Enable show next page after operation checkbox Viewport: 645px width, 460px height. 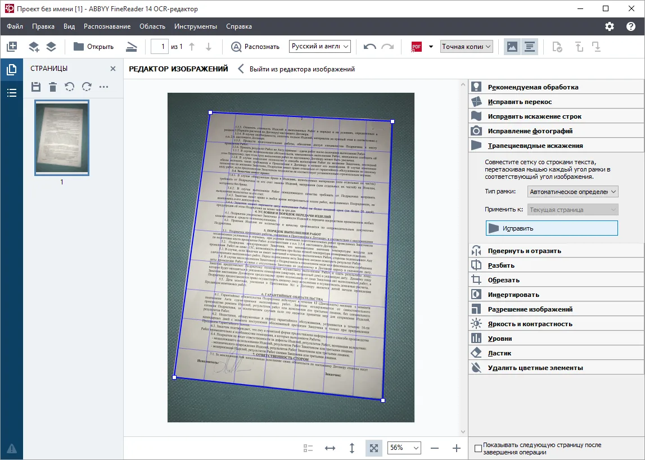click(x=478, y=448)
